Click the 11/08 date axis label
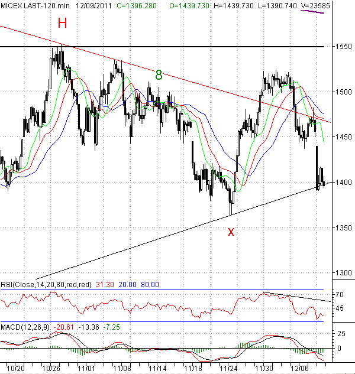The height and width of the screenshot is (374, 355). (122, 369)
